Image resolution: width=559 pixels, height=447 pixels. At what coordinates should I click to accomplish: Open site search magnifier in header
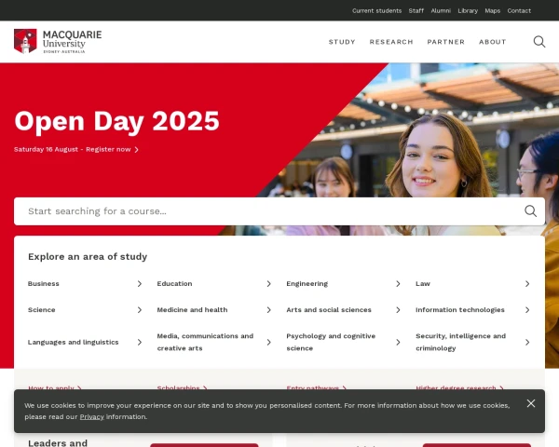[x=539, y=42]
